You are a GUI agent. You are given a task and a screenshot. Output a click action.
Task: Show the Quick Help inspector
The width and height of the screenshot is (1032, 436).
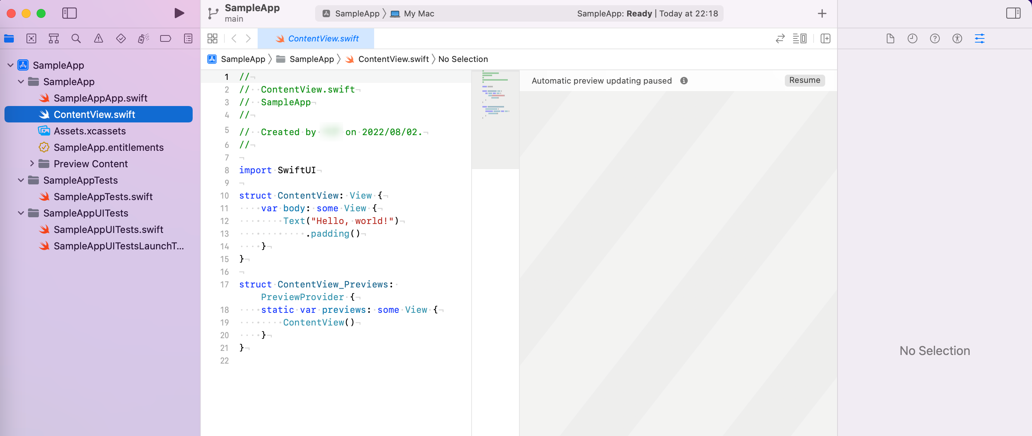935,38
